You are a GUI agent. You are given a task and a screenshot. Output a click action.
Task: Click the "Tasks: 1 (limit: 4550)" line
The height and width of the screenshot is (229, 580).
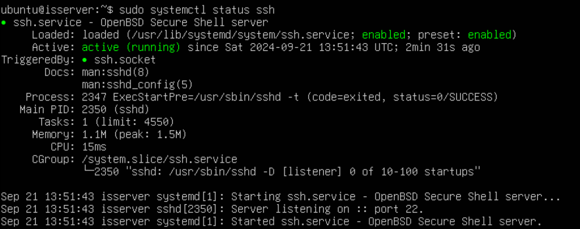(x=106, y=122)
